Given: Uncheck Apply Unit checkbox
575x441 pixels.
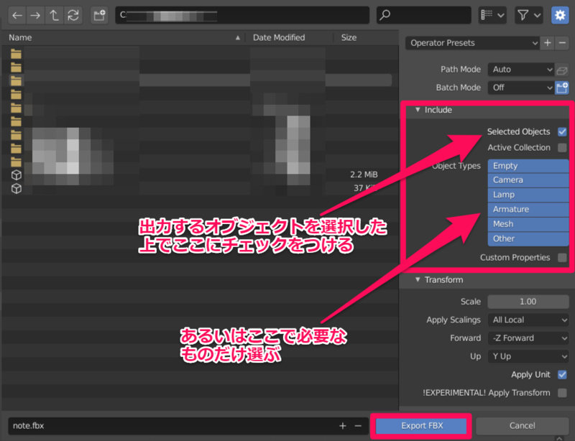Looking at the screenshot, I should [x=562, y=375].
